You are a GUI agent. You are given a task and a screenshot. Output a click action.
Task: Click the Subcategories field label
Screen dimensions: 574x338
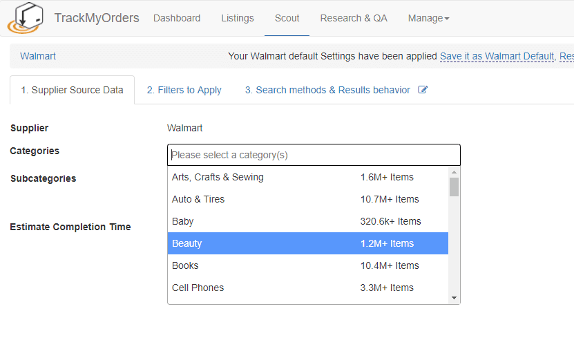44,178
